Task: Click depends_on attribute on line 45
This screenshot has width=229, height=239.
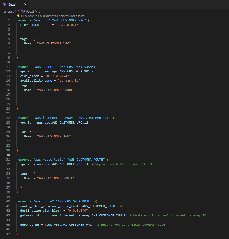Action: pyautogui.click(x=29, y=225)
